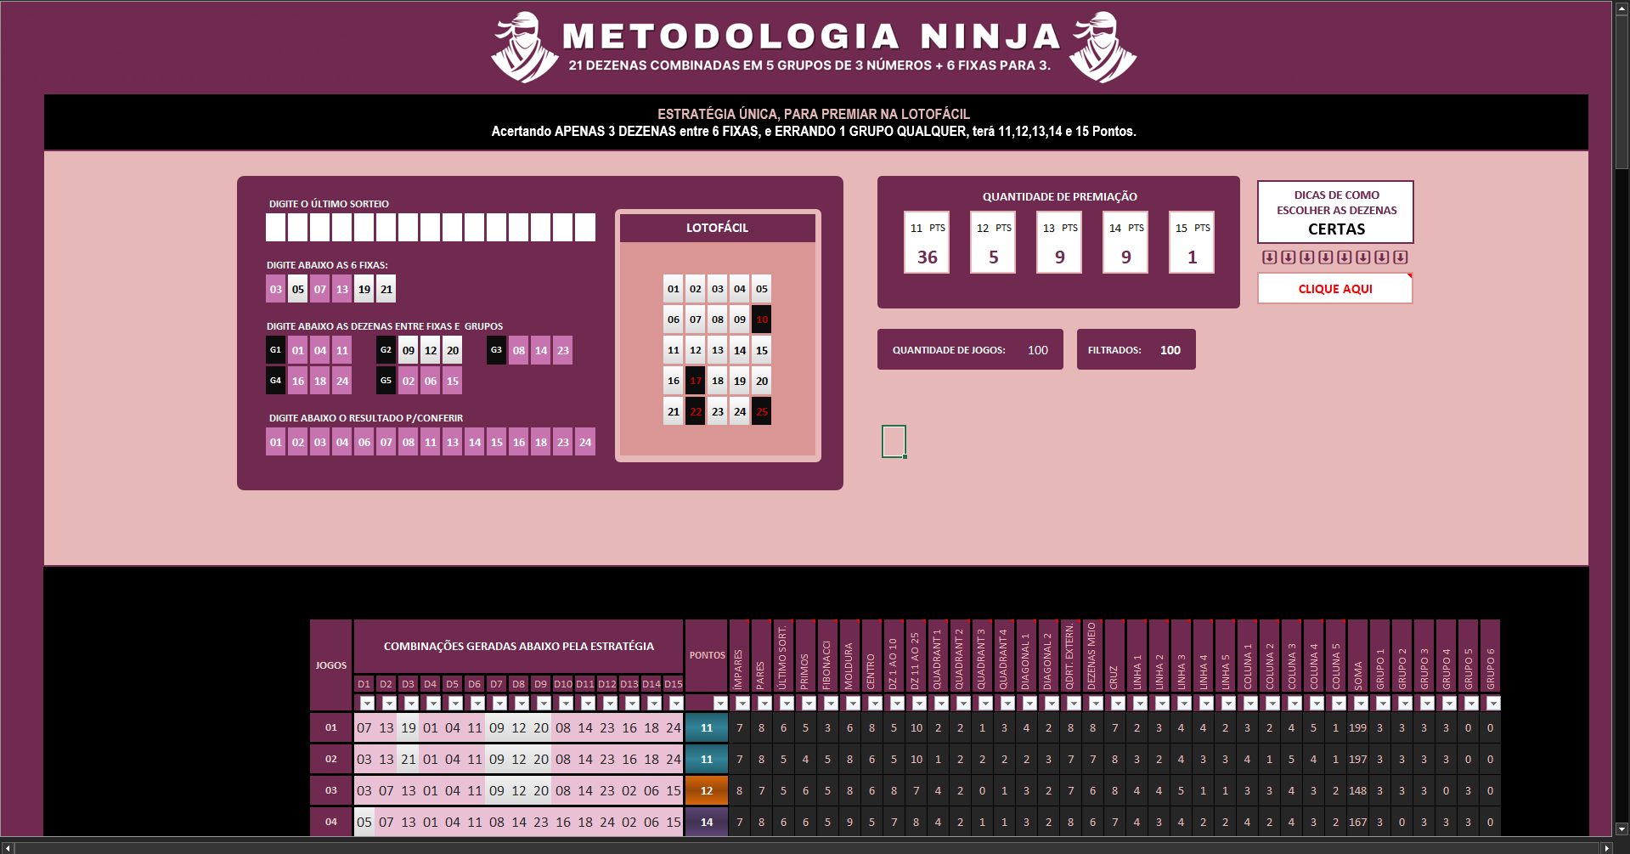Select game row 01 in the JOGOS column

click(x=331, y=727)
